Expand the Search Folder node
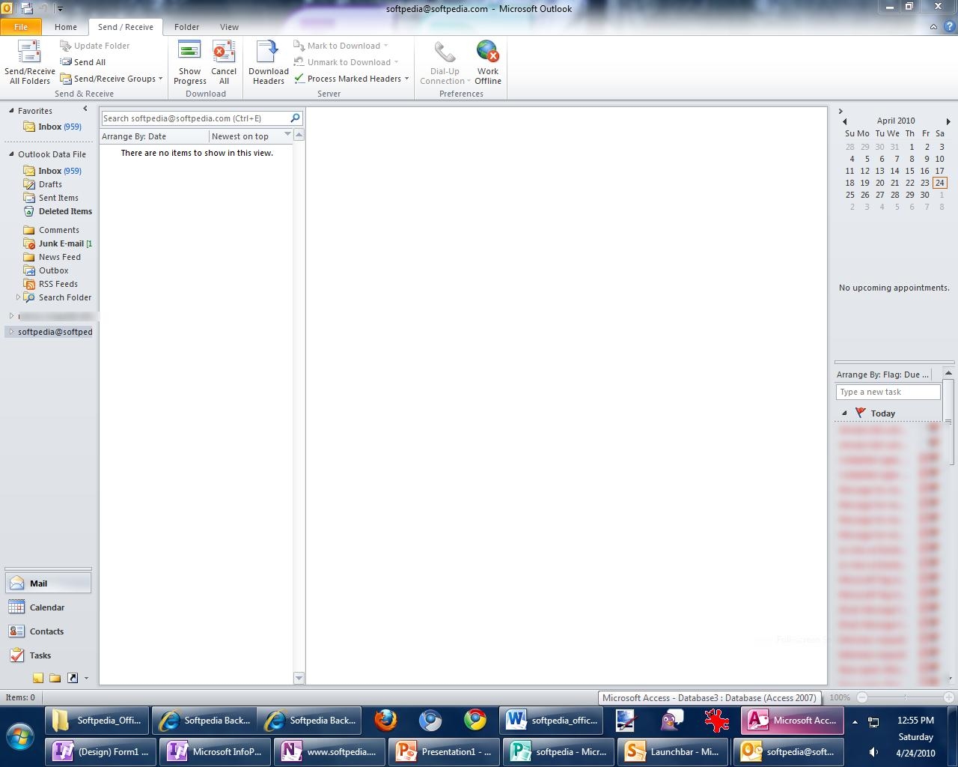This screenshot has width=958, height=767. point(18,297)
